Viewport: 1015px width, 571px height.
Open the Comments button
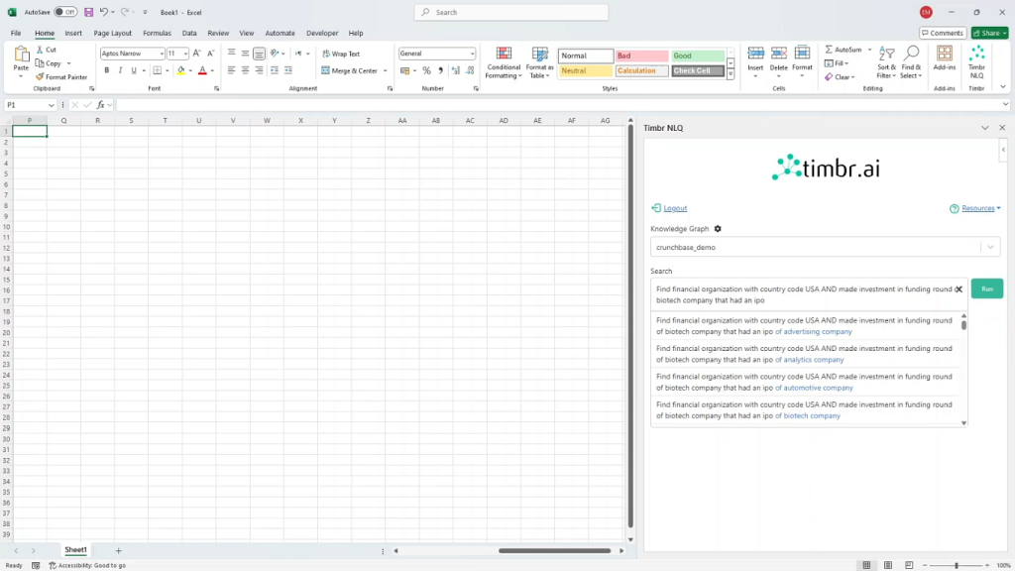click(x=943, y=33)
